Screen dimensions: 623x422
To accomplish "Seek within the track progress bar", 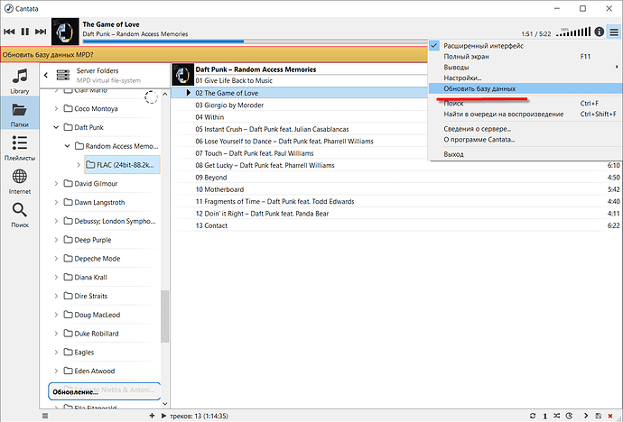I will pyautogui.click(x=255, y=41).
